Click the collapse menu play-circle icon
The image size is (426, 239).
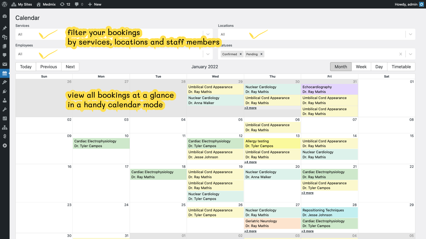click(5, 146)
